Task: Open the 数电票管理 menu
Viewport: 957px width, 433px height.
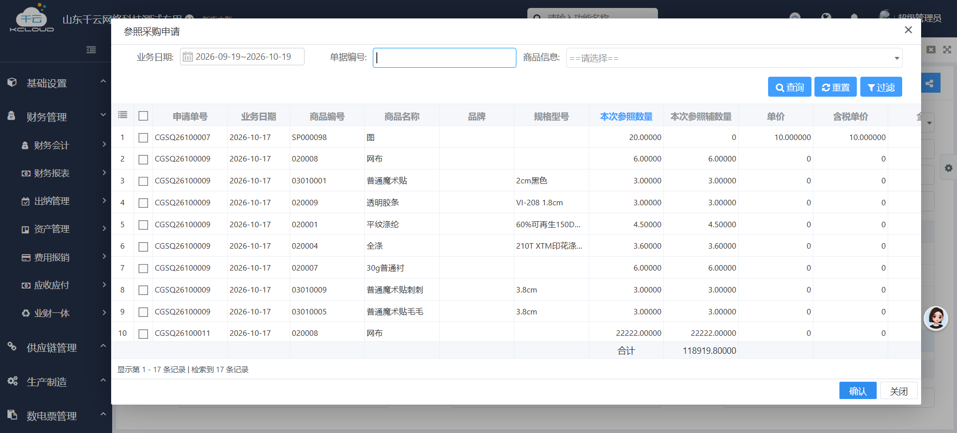Action: pos(56,416)
